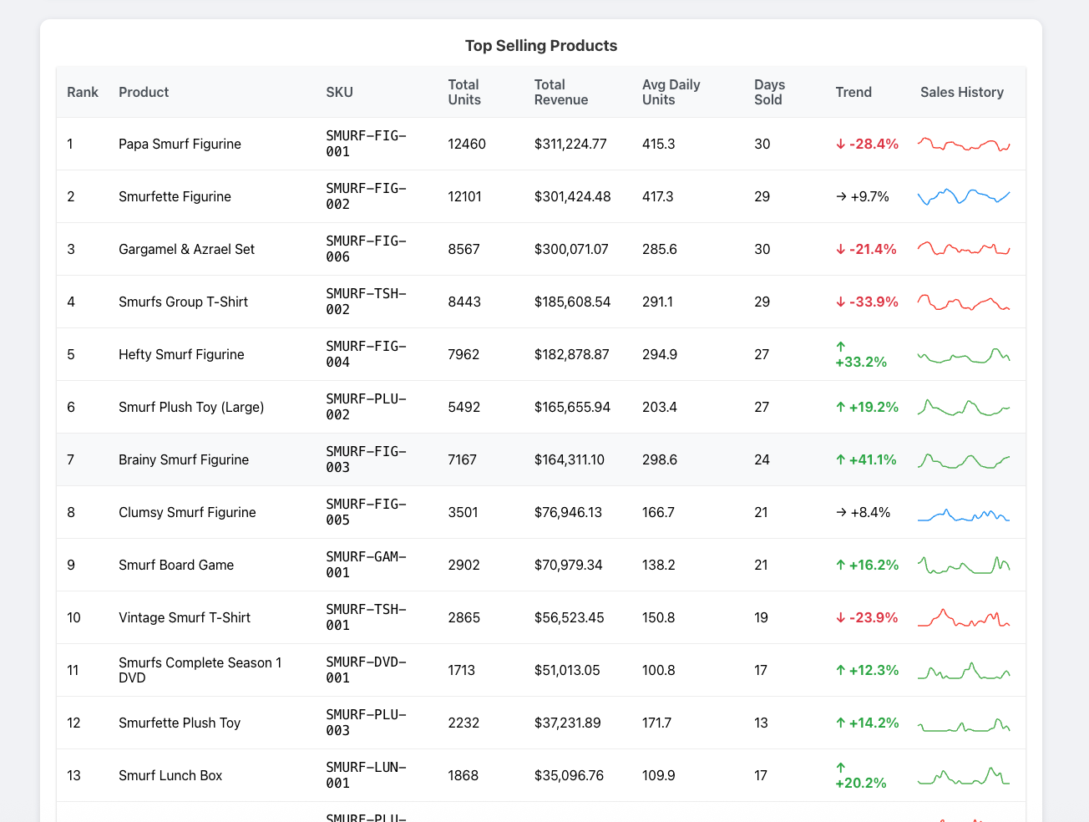Select the down-trend arrow for Vintage Smurf T-Shirt
Image resolution: width=1089 pixels, height=822 pixels.
click(x=841, y=617)
